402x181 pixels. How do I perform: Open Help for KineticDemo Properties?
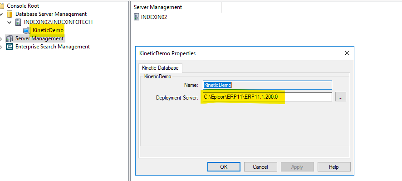point(334,167)
